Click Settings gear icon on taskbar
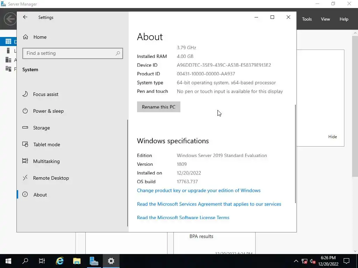 (x=111, y=261)
